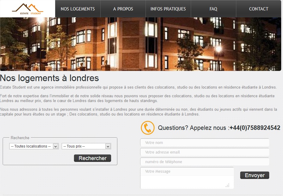Click the message box resize handle
Image resolution: width=283 pixels, height=196 pixels.
(228, 186)
